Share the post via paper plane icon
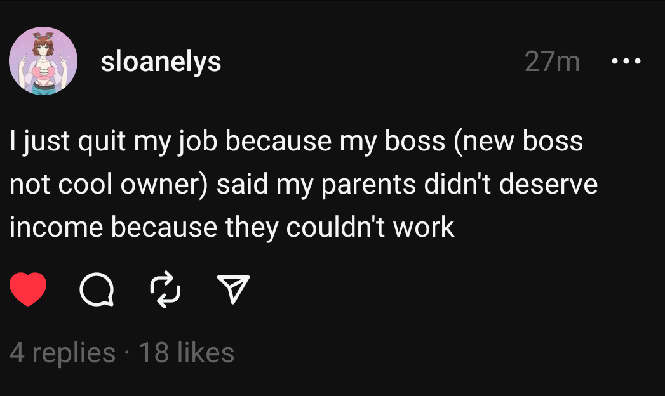 tap(233, 289)
